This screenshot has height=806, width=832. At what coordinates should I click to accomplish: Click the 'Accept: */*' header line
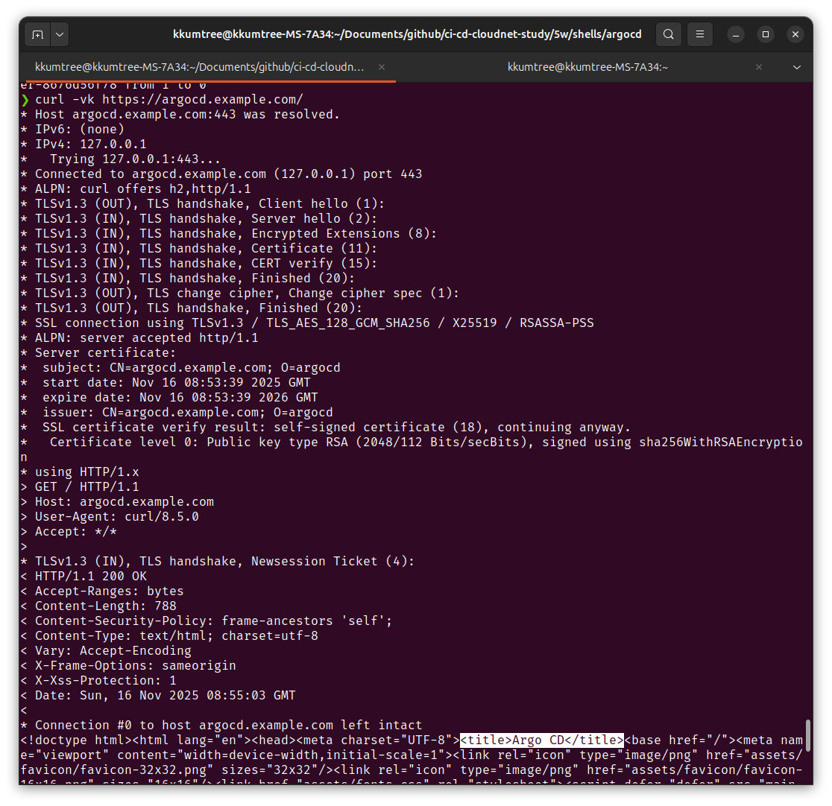69,532
